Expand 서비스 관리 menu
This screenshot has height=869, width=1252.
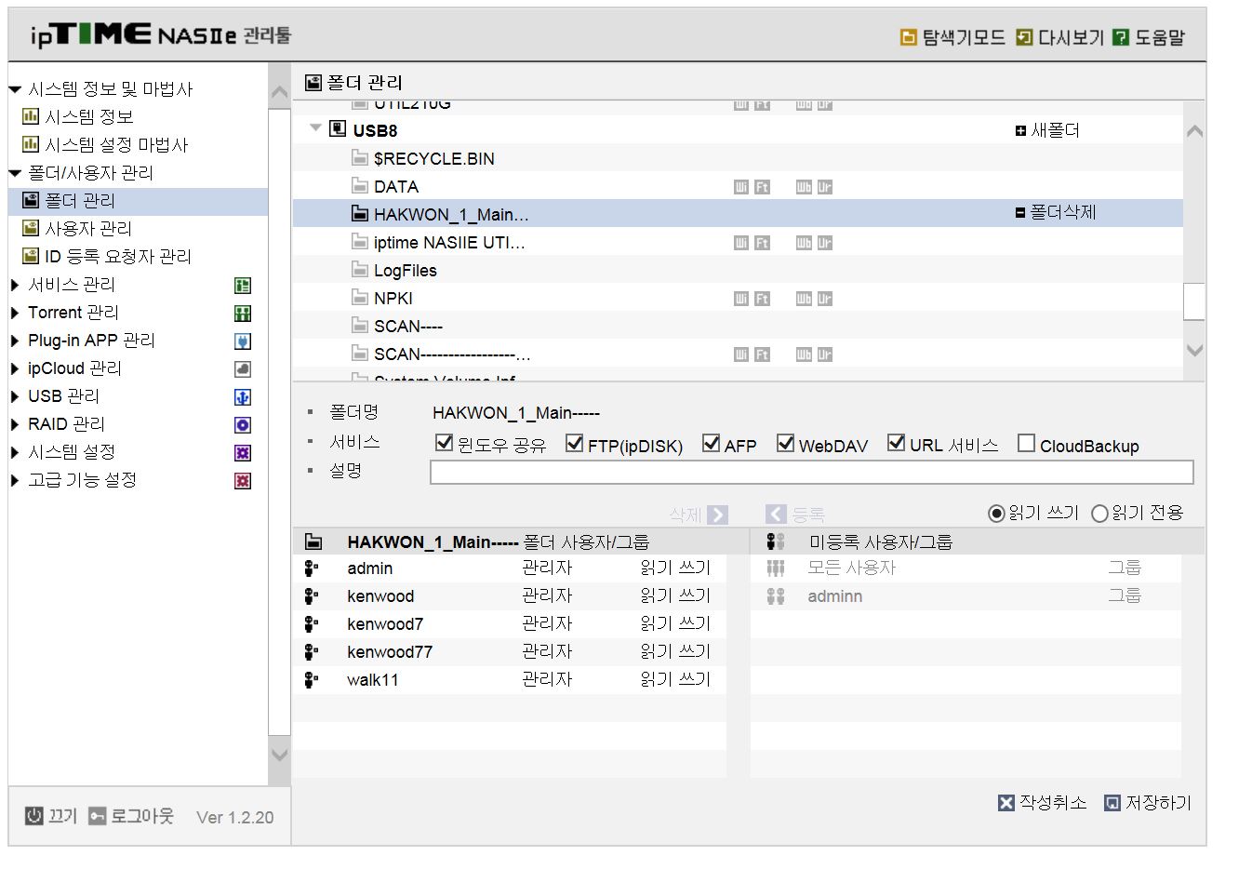[15, 285]
